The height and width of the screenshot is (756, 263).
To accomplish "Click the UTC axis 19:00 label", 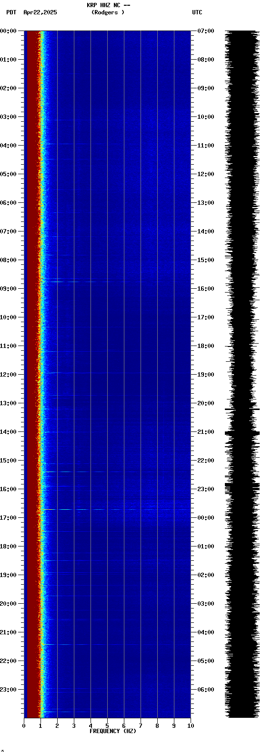I will pyautogui.click(x=206, y=375).
